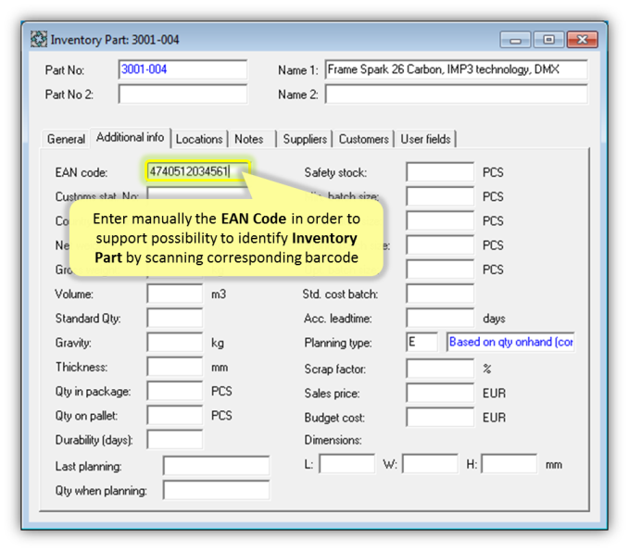Screen dimensions: 629x551
Task: Click the EAN code label
Action: 82,172
